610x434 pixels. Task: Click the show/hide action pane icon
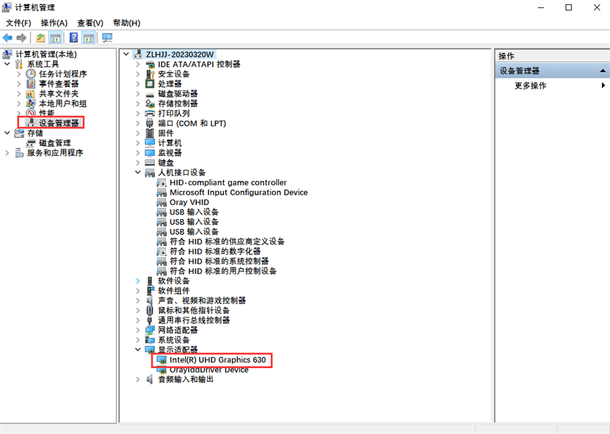(x=88, y=38)
